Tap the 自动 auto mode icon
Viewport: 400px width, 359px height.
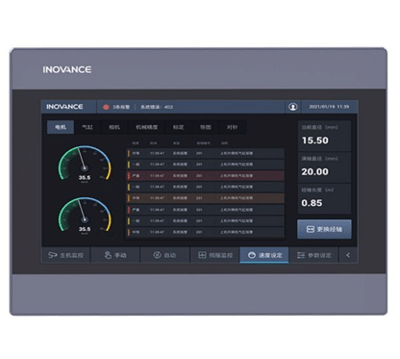[157, 255]
